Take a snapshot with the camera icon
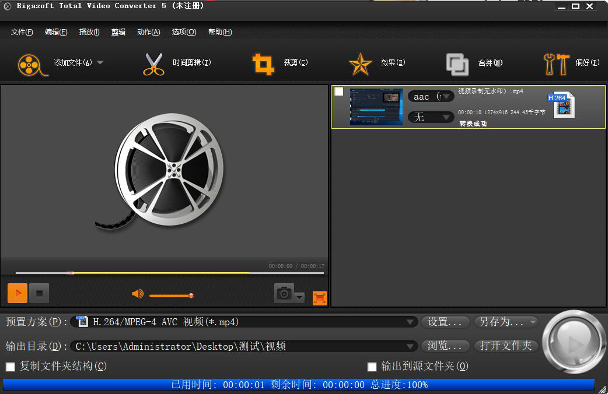 [x=284, y=293]
